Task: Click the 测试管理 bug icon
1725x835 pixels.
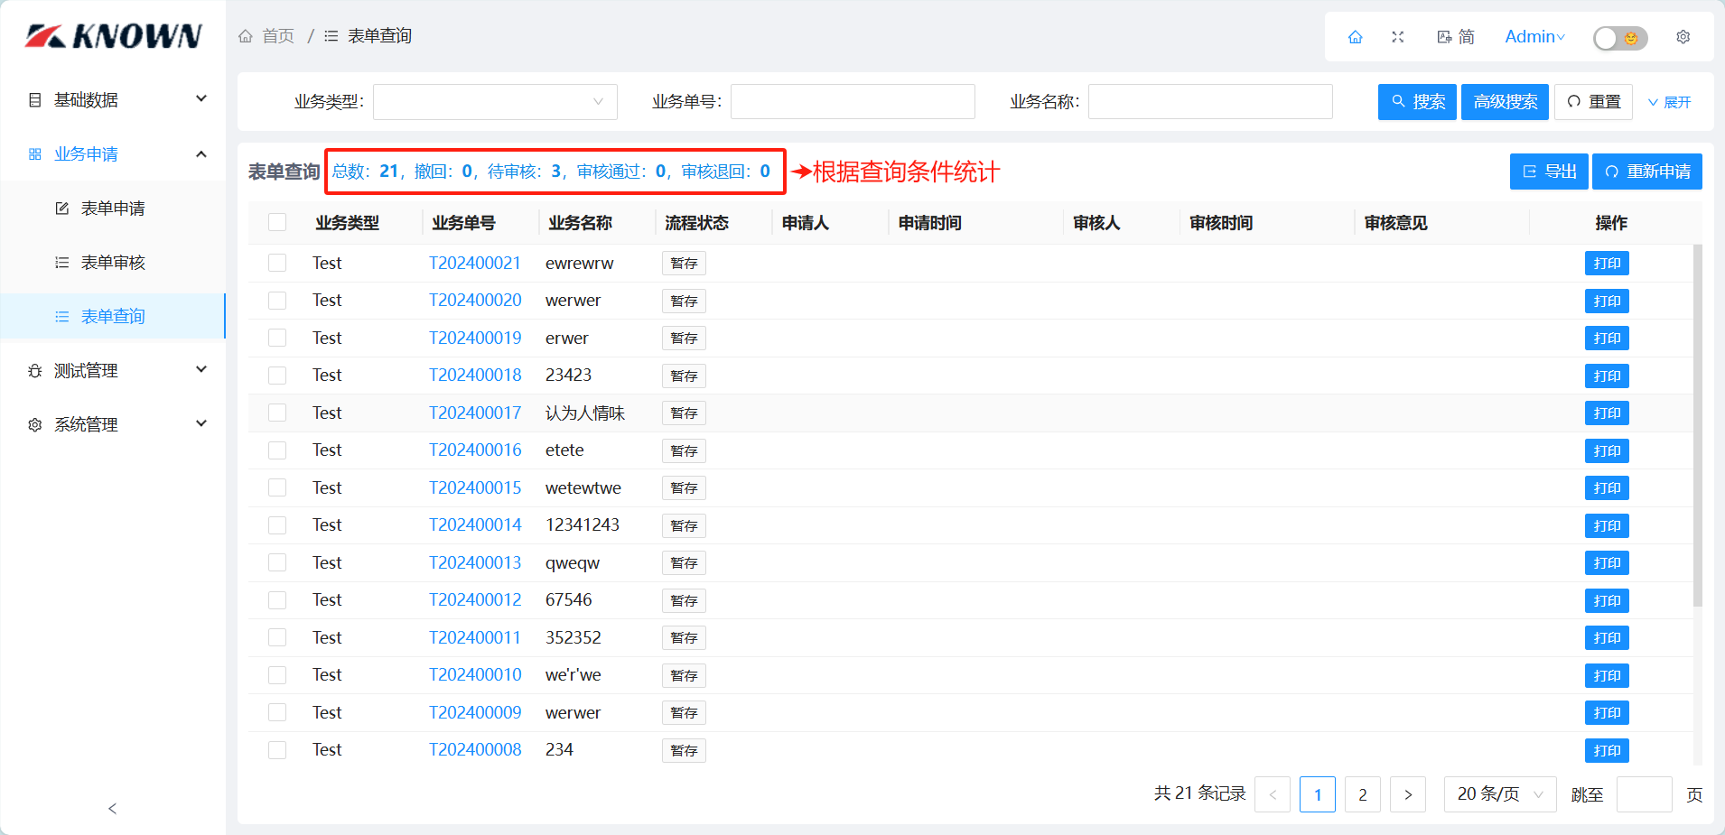Action: 35,370
